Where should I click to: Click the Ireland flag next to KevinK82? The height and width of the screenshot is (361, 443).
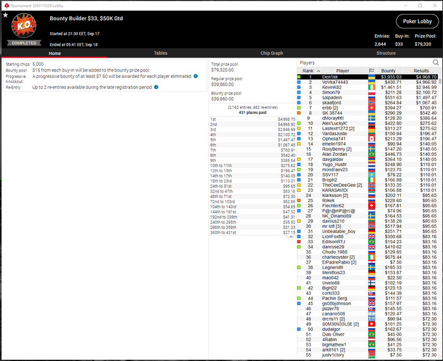(x=371, y=87)
